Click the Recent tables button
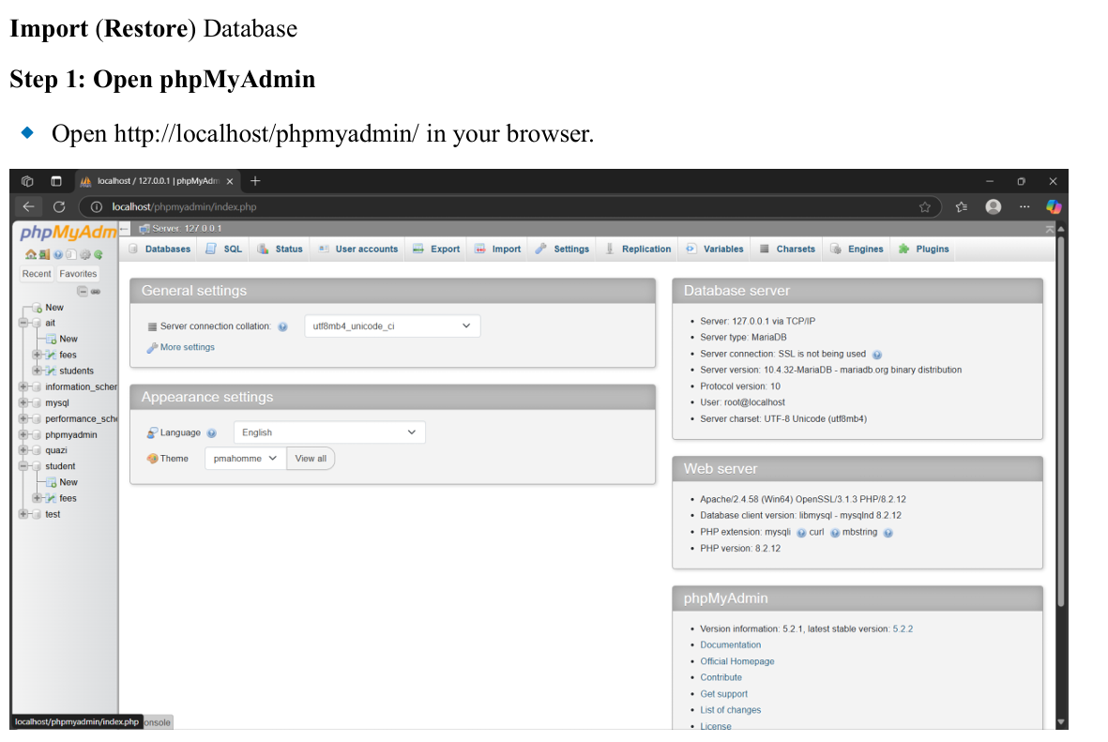 (36, 274)
